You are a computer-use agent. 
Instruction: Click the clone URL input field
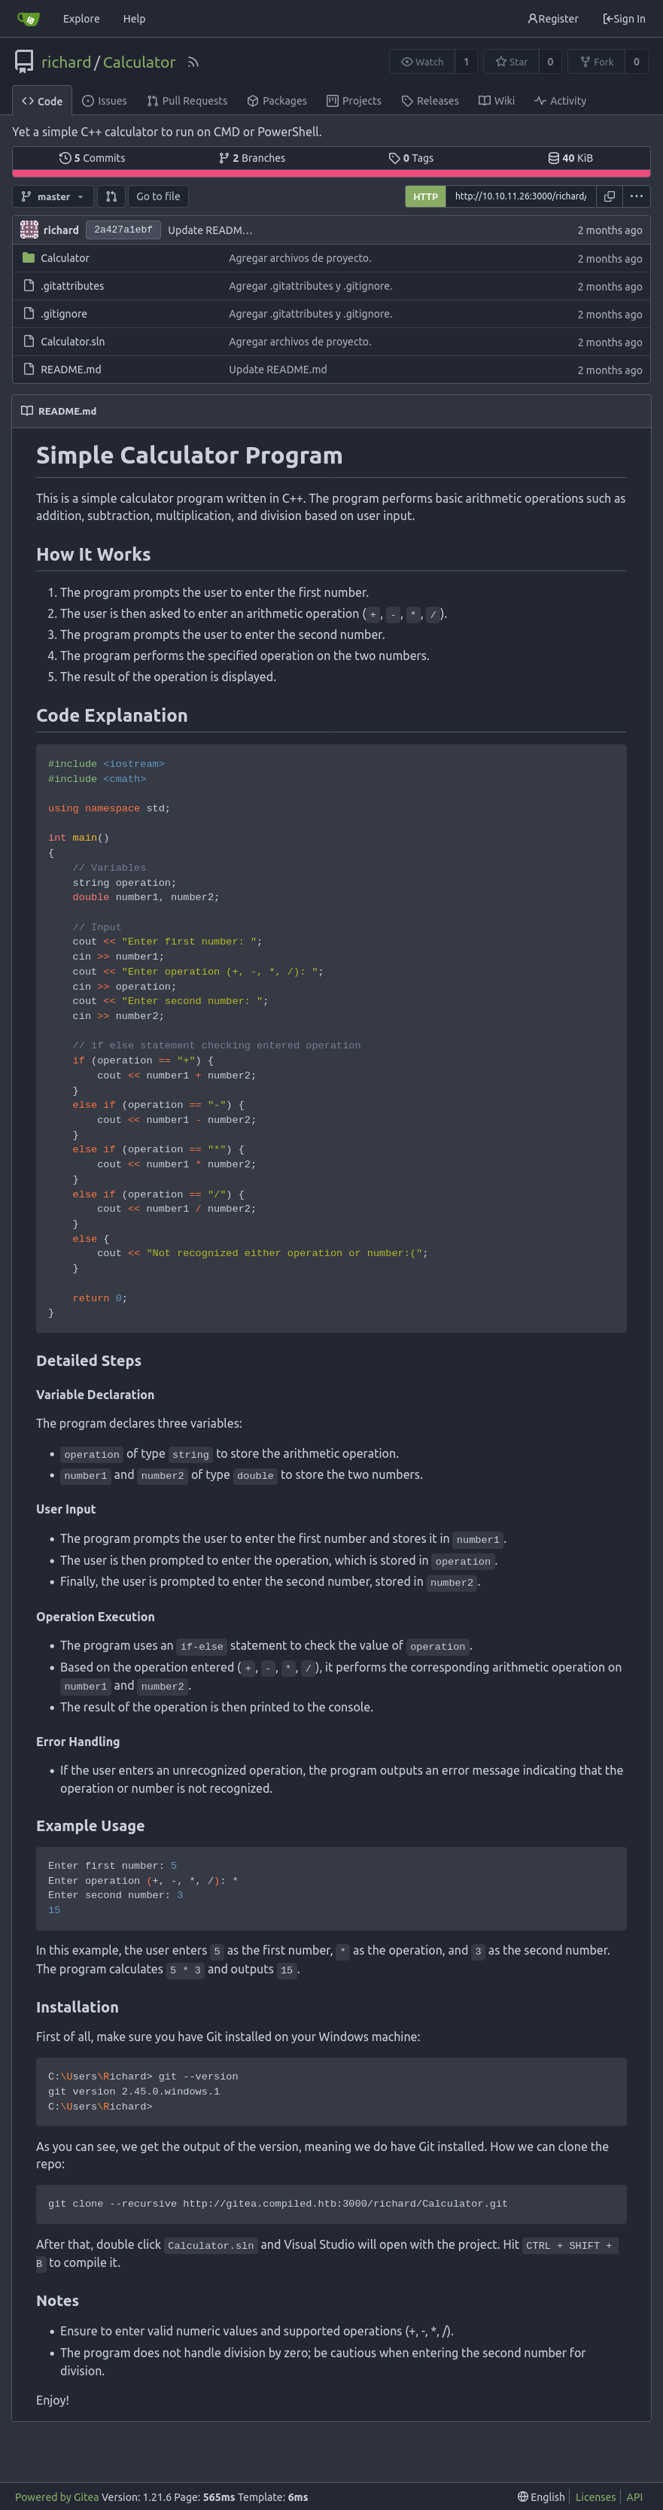521,197
